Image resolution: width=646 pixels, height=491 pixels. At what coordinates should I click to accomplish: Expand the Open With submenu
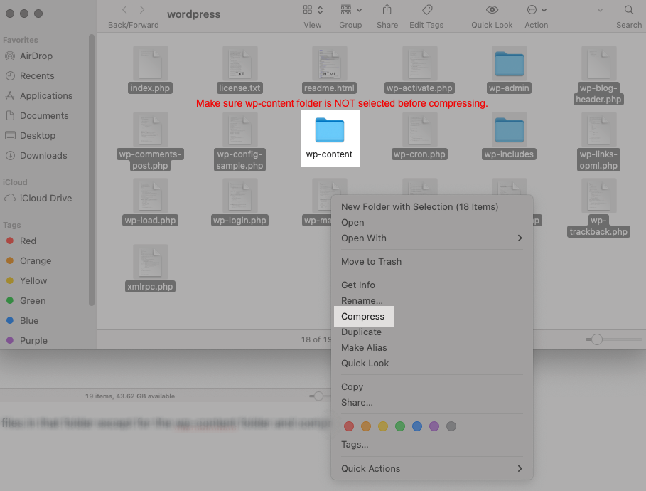[x=432, y=238]
